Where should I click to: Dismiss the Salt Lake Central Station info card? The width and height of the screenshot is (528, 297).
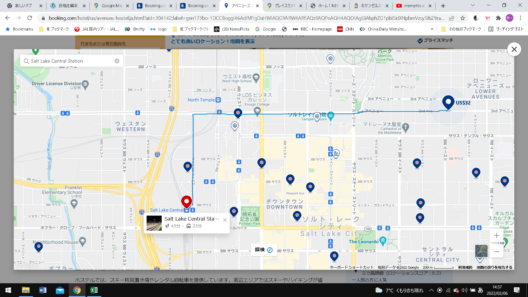225,220
